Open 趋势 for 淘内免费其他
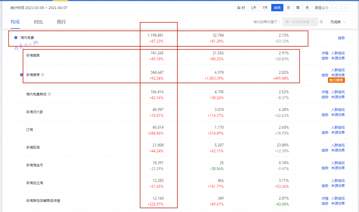This screenshot has width=359, height=212. tap(325, 97)
